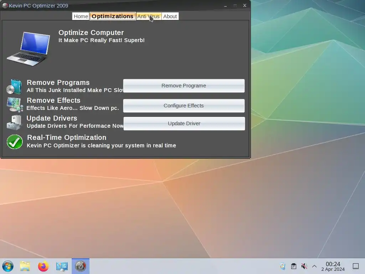Click the Update Driver button
This screenshot has height=274, width=365.
click(x=184, y=123)
